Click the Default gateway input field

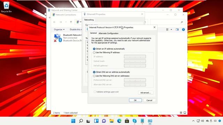pyautogui.click(x=135, y=66)
